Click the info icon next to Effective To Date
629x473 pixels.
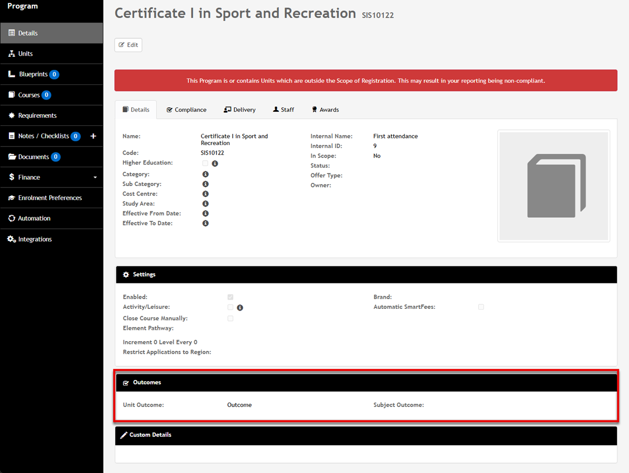205,223
